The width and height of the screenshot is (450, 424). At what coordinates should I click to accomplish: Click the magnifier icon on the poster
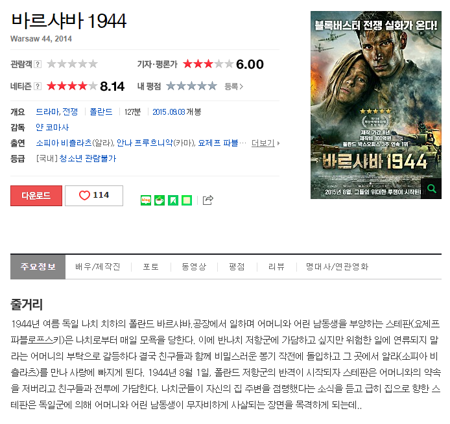[432, 189]
